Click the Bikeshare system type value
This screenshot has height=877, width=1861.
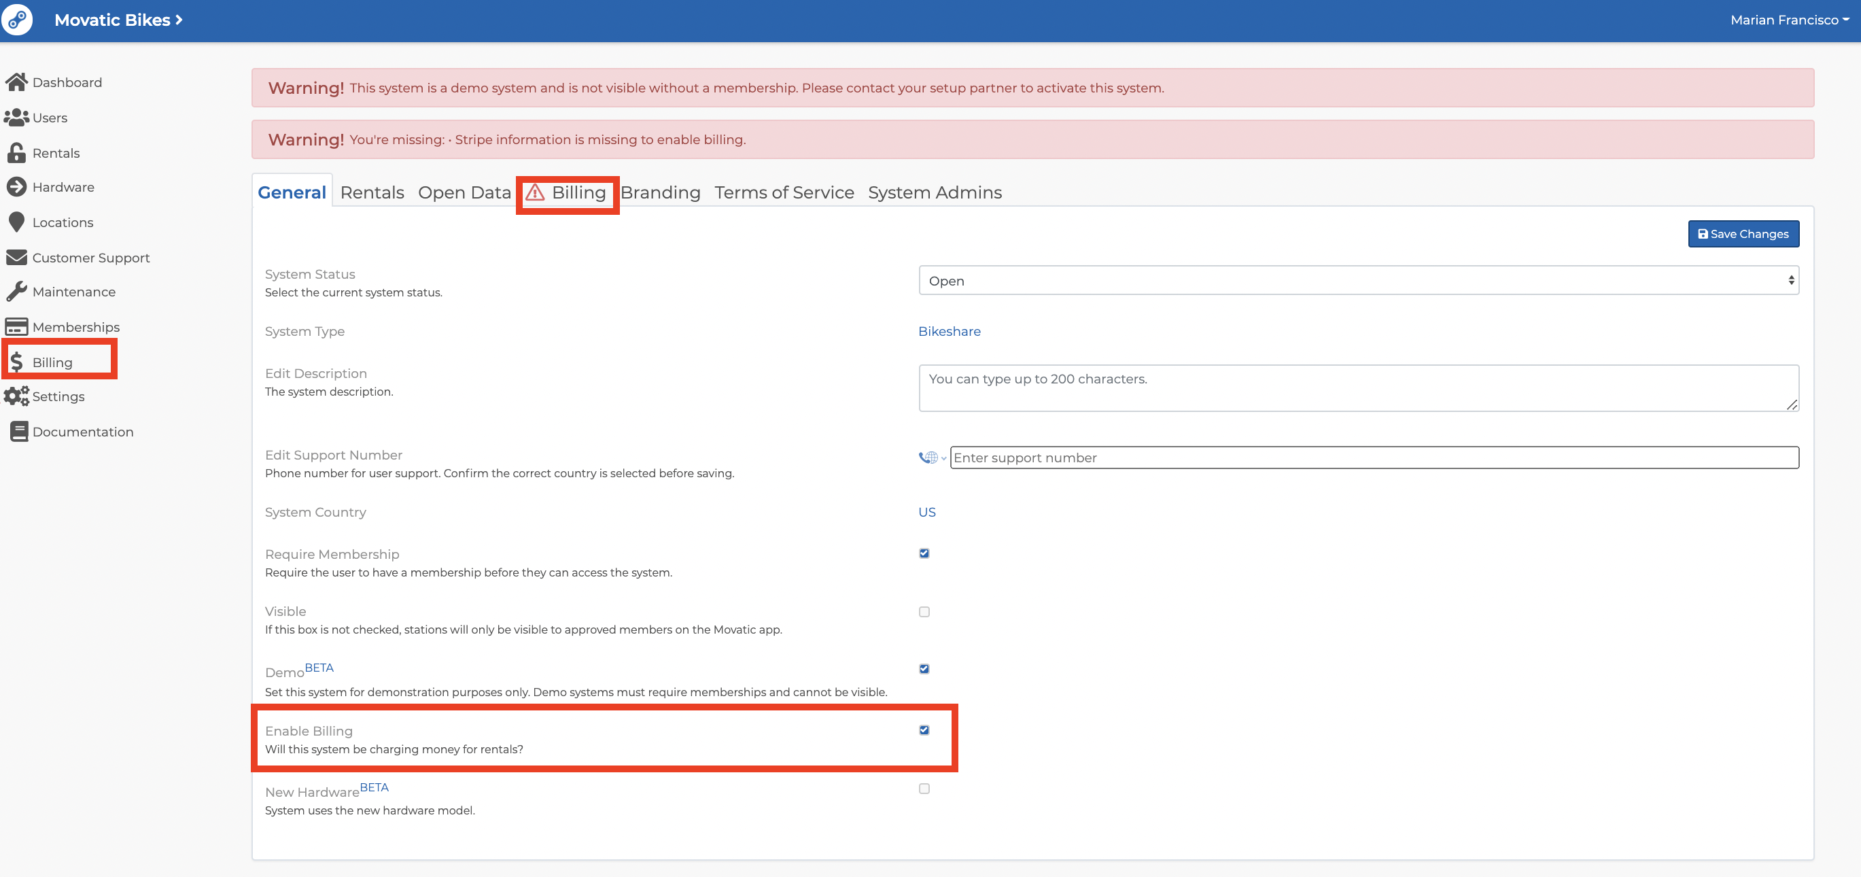pyautogui.click(x=950, y=331)
